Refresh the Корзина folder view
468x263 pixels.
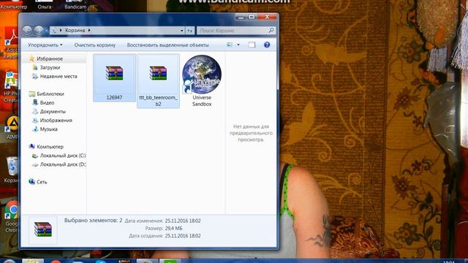pos(190,31)
